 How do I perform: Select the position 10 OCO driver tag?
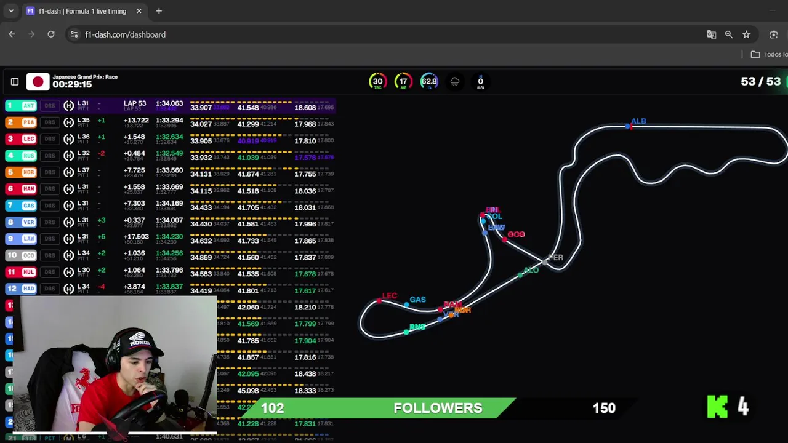coord(20,255)
